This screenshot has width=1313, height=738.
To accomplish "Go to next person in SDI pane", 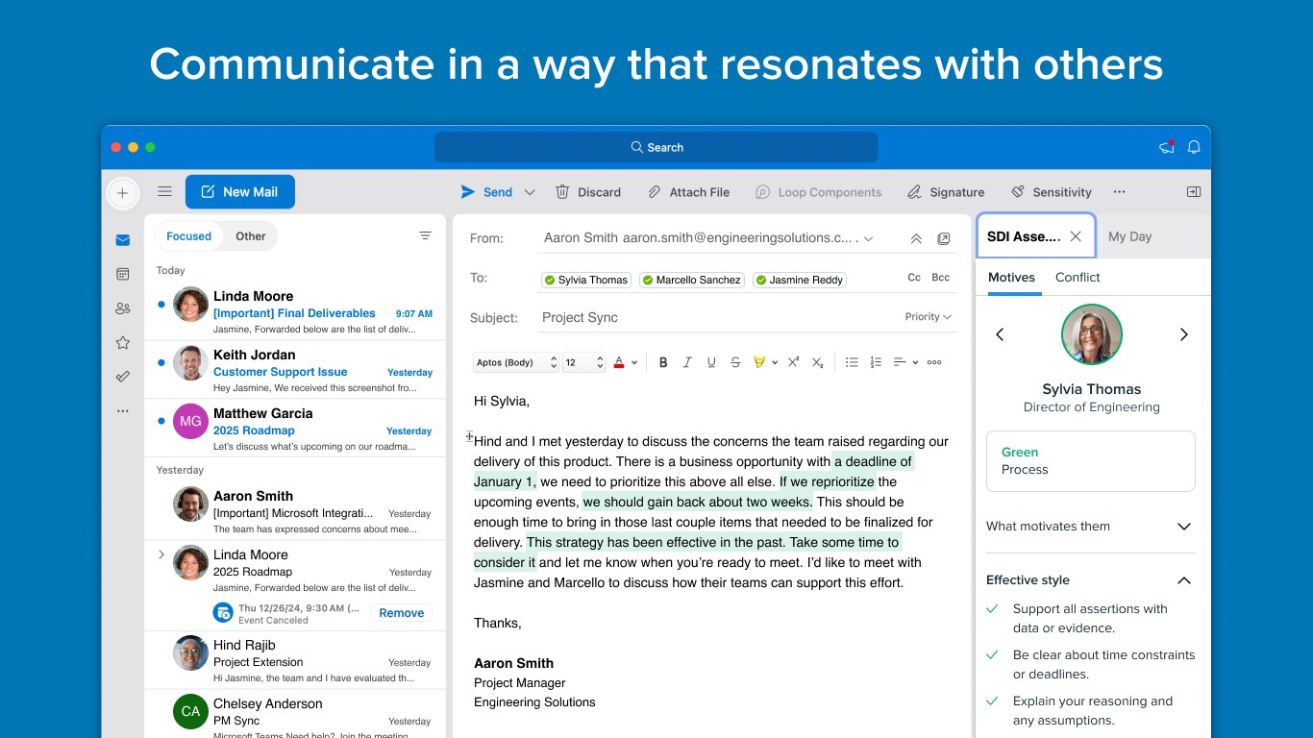I will pos(1184,334).
